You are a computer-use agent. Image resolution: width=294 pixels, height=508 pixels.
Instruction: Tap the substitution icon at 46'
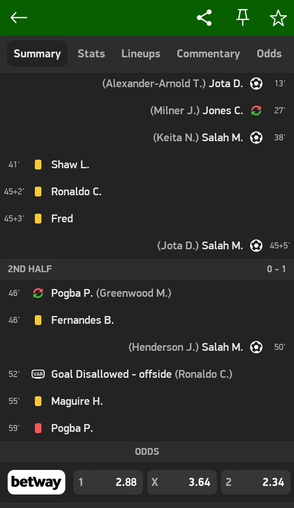(38, 293)
